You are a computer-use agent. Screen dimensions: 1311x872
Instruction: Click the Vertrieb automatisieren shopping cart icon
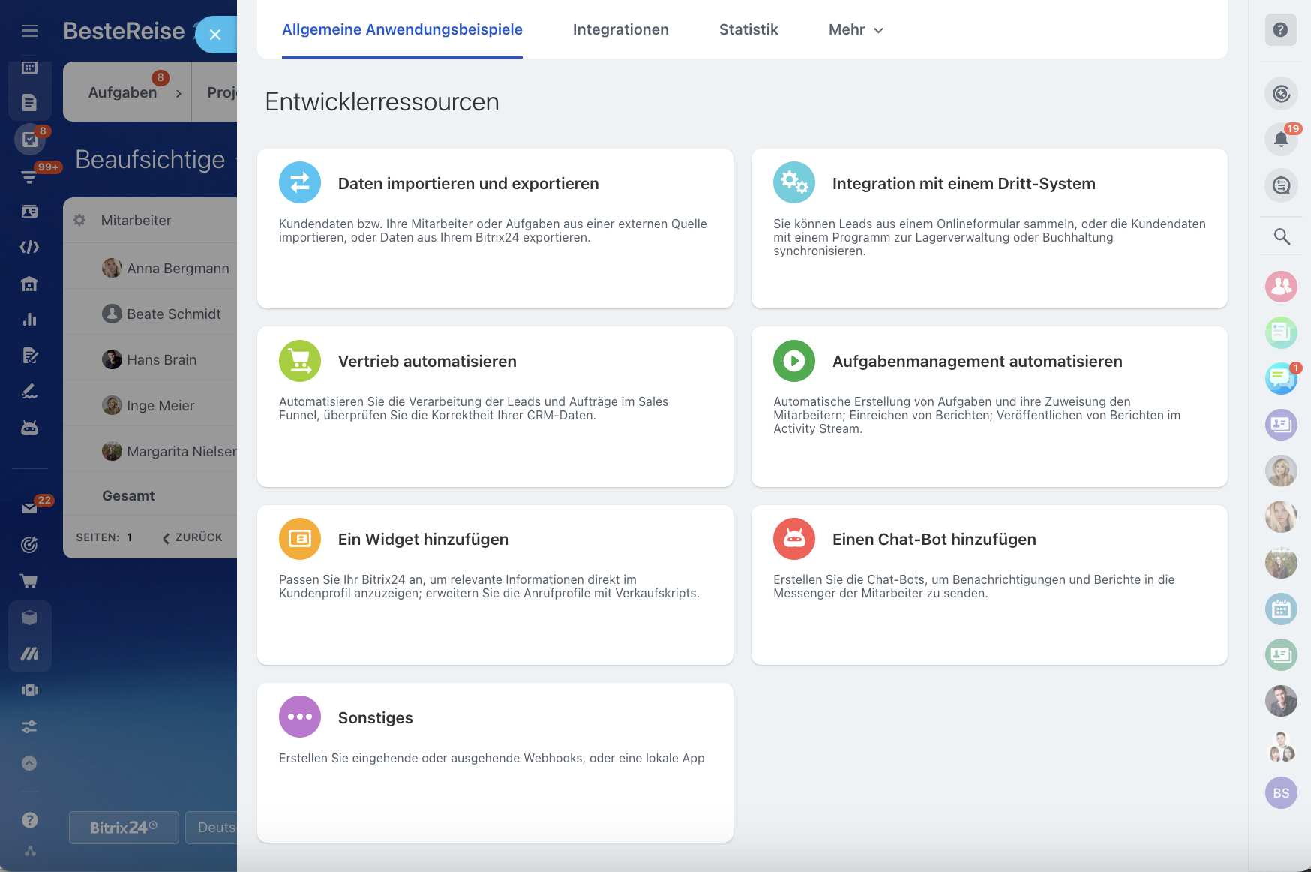[300, 361]
